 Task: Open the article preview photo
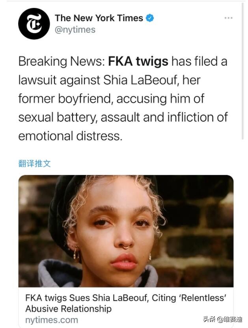(x=126, y=231)
